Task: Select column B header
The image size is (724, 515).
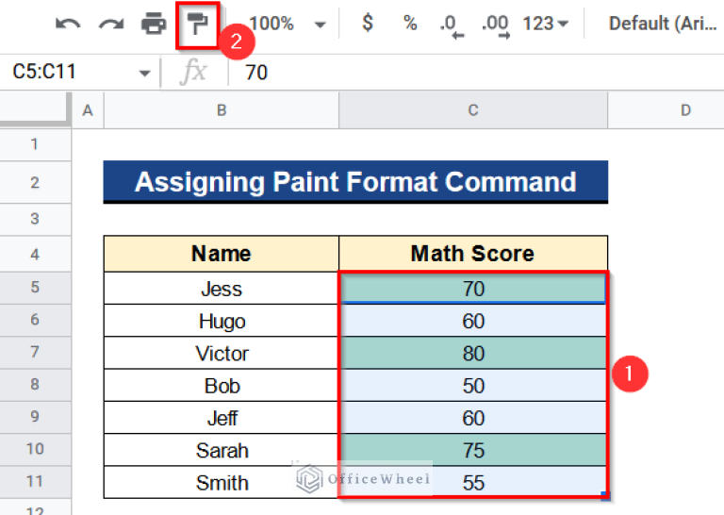Action: [221, 110]
